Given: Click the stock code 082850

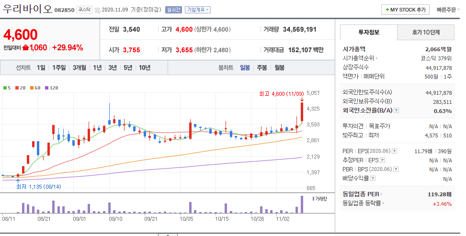Looking at the screenshot, I should coord(64,10).
